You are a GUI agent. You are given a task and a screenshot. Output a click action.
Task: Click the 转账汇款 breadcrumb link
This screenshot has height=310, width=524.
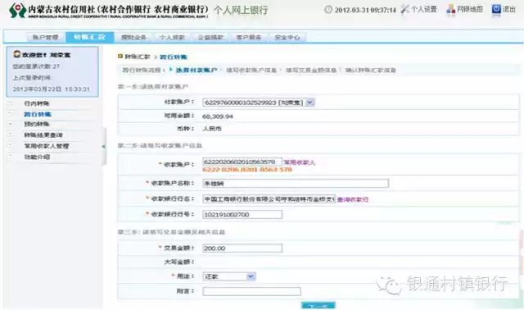coord(138,57)
